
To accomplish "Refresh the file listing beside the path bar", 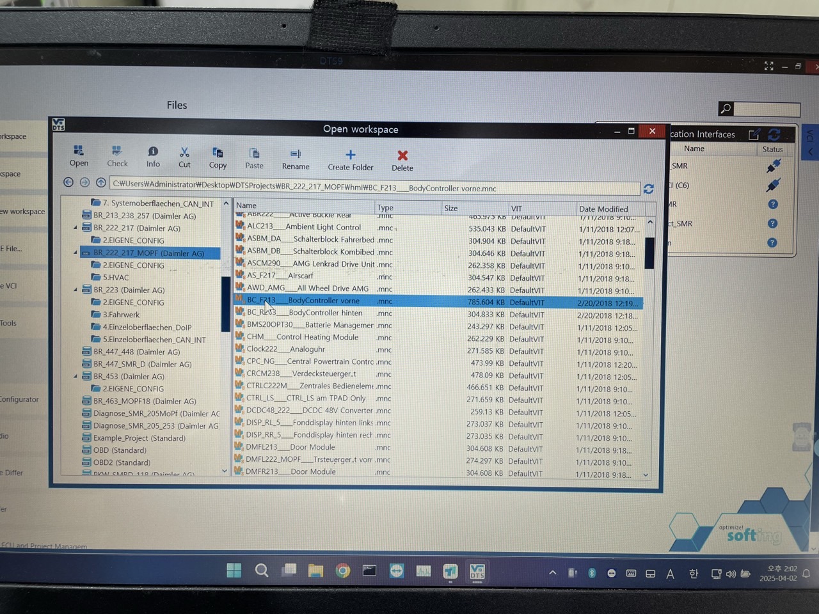I will click(x=649, y=189).
